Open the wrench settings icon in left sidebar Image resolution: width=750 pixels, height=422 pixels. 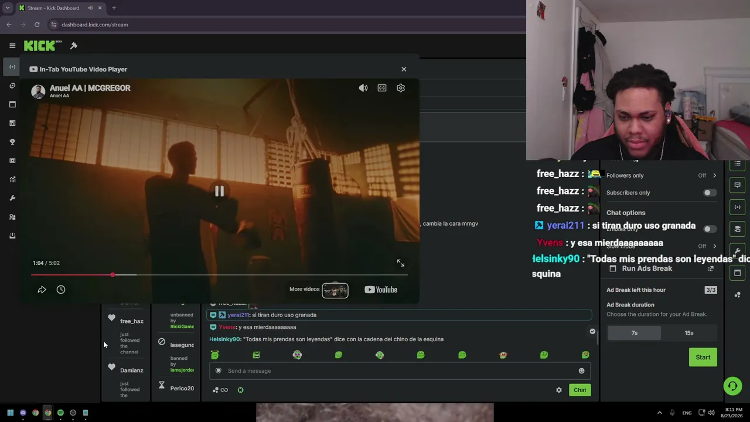pyautogui.click(x=12, y=198)
